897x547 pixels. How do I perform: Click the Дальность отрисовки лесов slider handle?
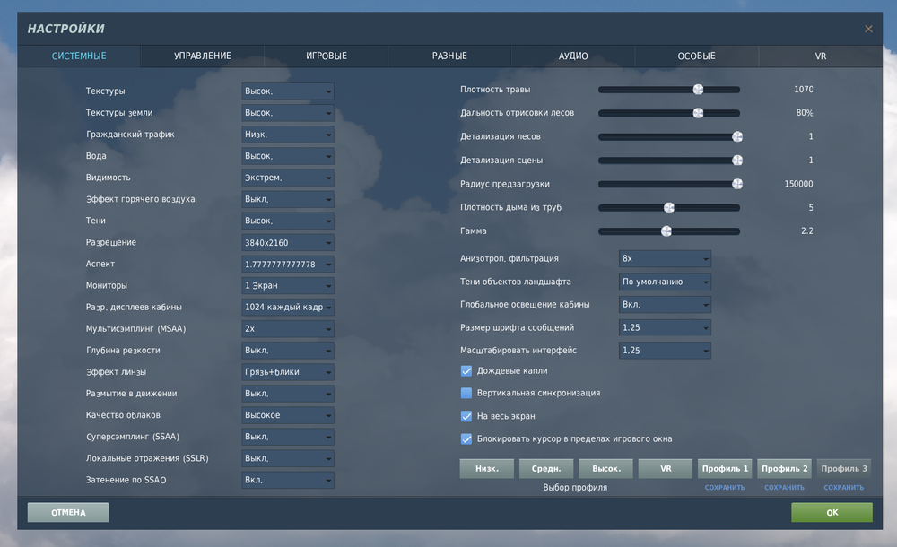click(x=698, y=113)
